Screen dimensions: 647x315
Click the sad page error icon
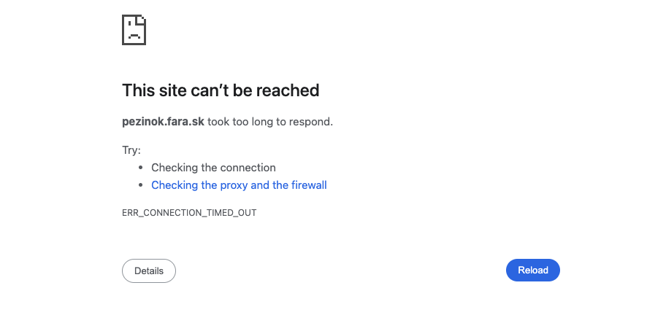coord(134,30)
